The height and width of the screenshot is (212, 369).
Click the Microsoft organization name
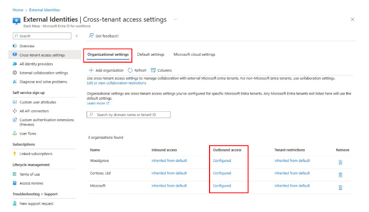(98, 186)
